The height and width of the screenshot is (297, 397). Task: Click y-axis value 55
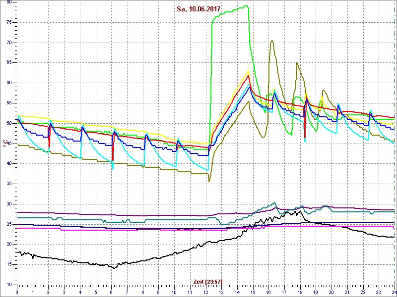point(8,103)
